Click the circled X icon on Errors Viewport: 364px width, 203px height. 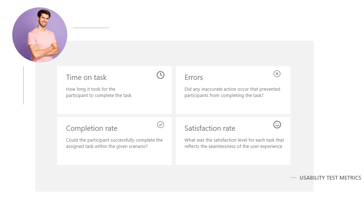pos(277,74)
